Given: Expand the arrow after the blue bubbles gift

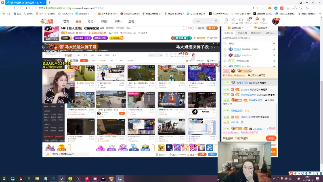Looking at the screenshot, I should 216,148.
